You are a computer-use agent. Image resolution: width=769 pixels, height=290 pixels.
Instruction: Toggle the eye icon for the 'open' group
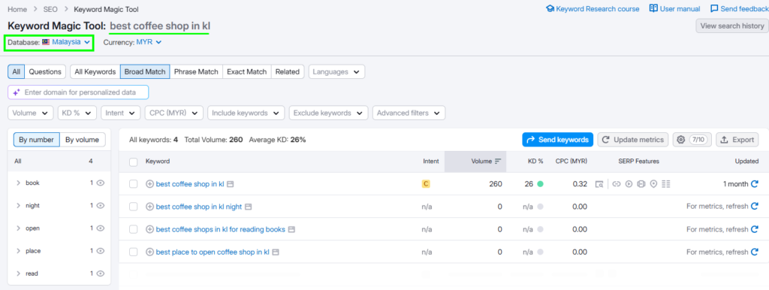pyautogui.click(x=101, y=228)
